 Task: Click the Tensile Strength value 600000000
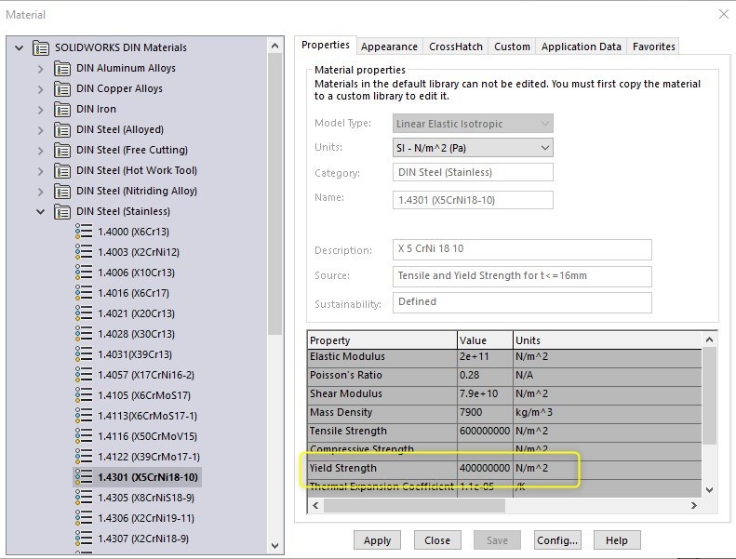click(x=485, y=431)
